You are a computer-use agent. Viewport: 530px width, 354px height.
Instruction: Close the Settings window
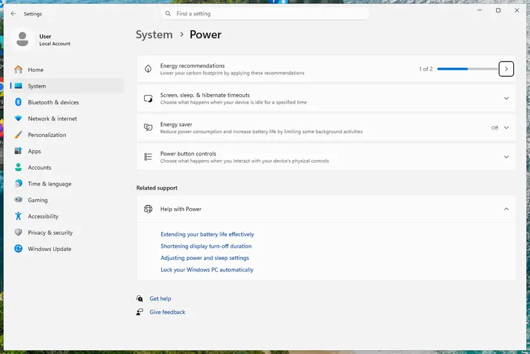click(x=517, y=10)
